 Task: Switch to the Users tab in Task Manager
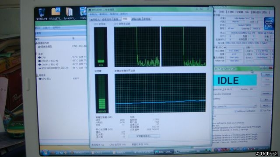(x=147, y=19)
